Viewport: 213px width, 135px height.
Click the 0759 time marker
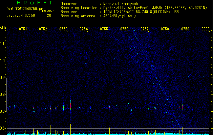click(185, 29)
